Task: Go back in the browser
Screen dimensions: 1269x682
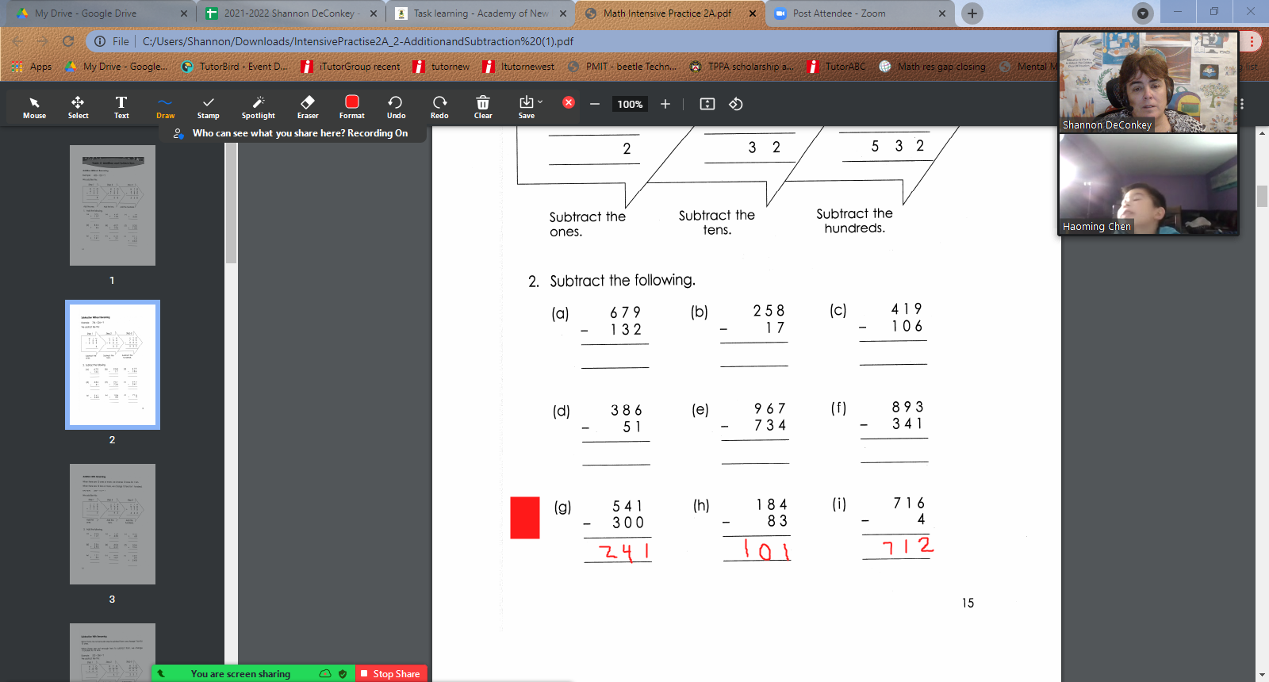Action: click(x=17, y=41)
